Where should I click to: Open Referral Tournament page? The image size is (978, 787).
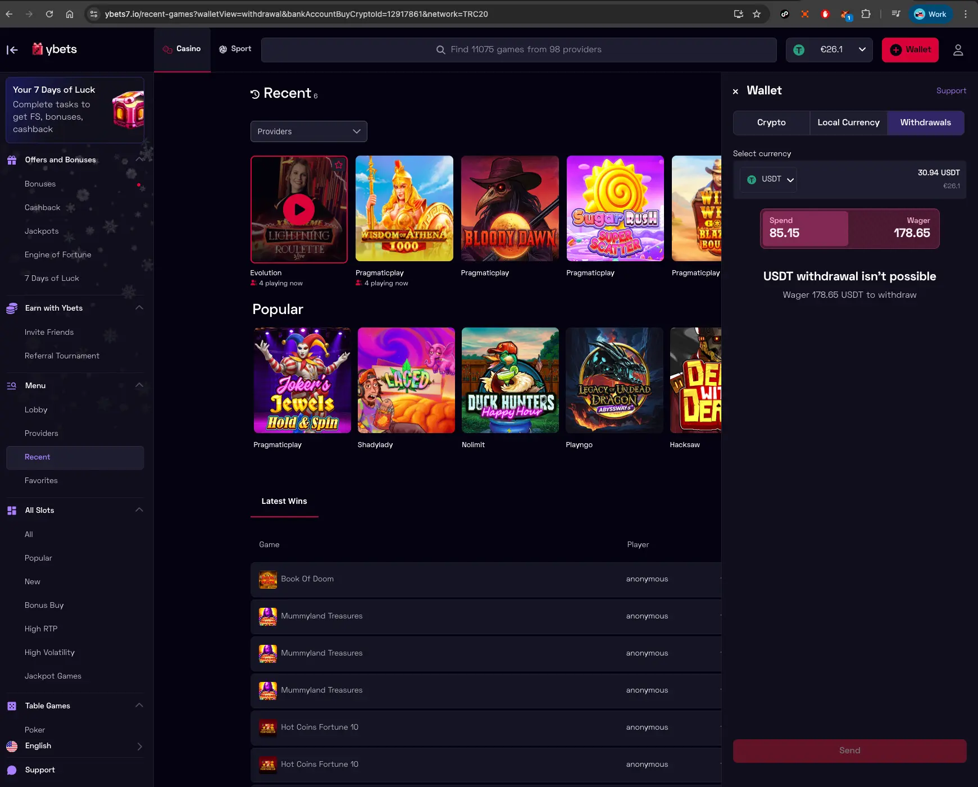(62, 356)
